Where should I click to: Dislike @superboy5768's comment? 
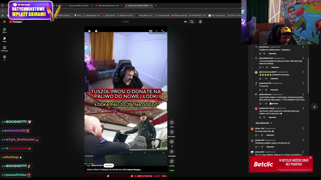click(266, 90)
